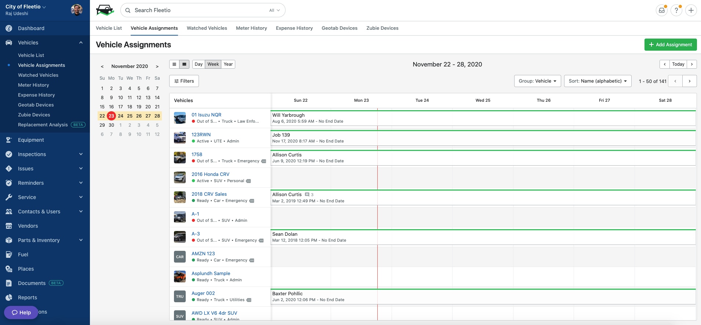The width and height of the screenshot is (701, 325).
Task: Open the inbox notifications icon
Action: click(661, 10)
